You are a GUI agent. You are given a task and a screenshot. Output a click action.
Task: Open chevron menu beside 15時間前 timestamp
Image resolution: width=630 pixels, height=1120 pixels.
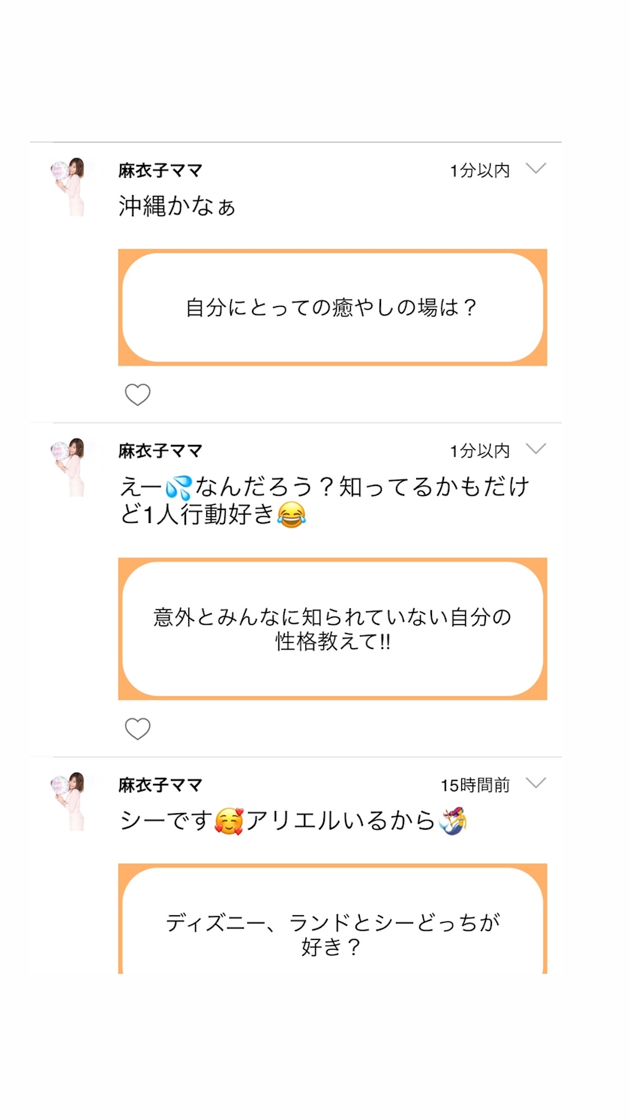click(535, 783)
